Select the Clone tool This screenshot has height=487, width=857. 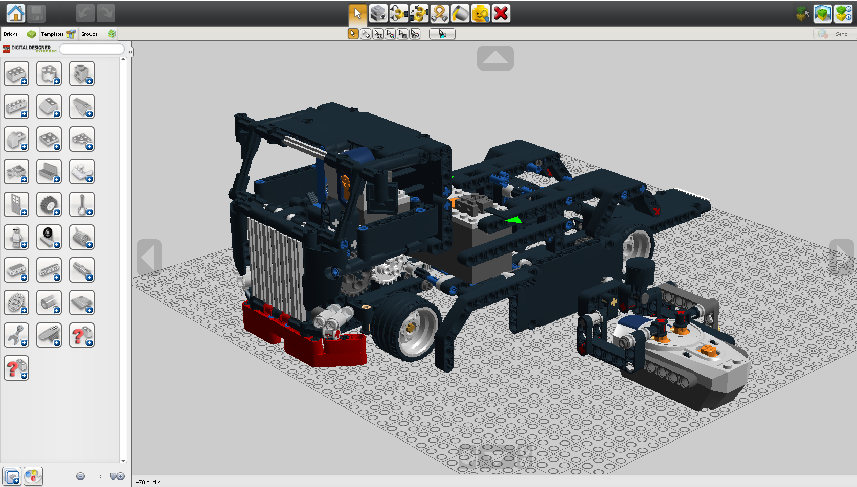click(x=378, y=14)
